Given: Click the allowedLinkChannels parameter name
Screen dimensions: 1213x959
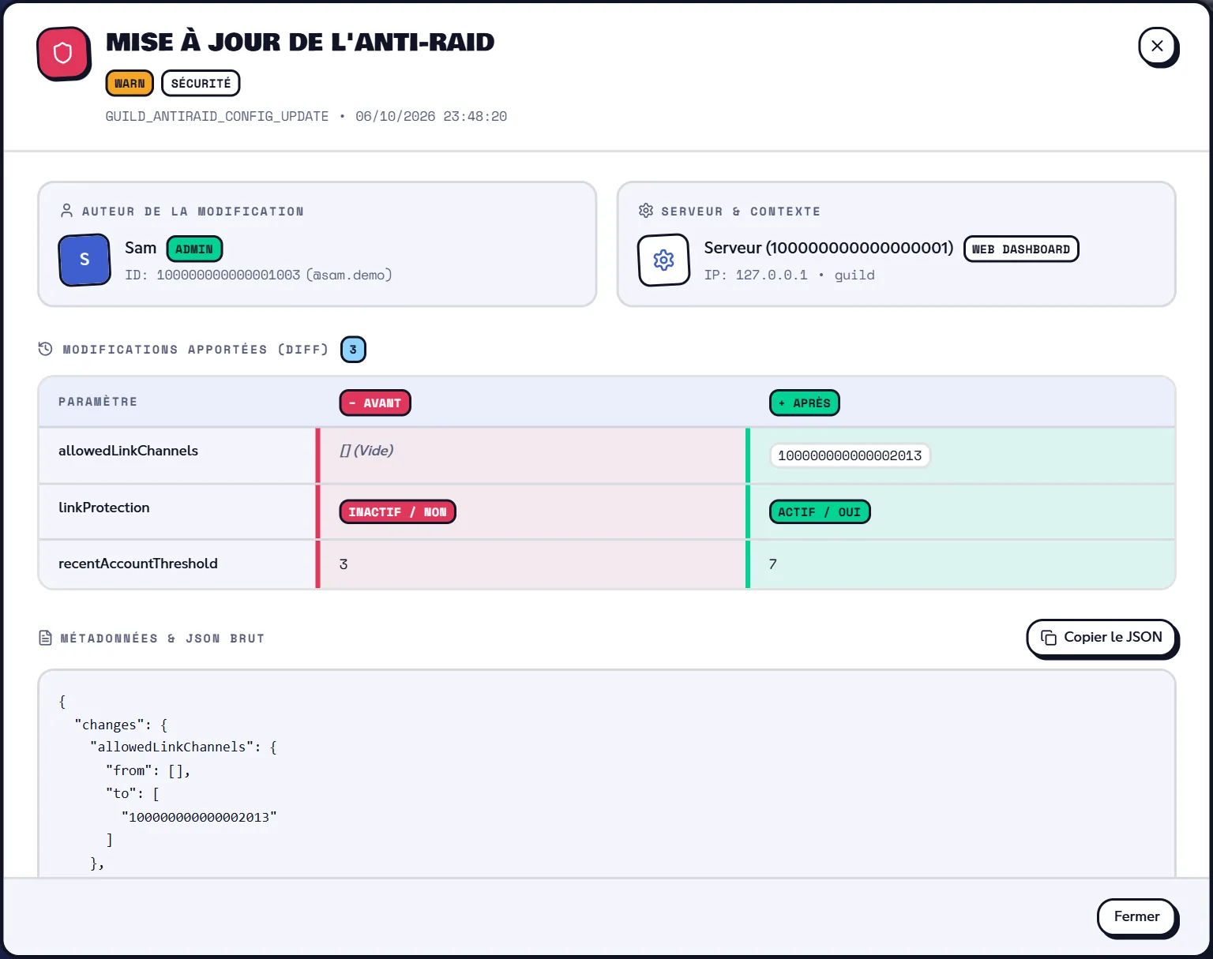Looking at the screenshot, I should (128, 451).
